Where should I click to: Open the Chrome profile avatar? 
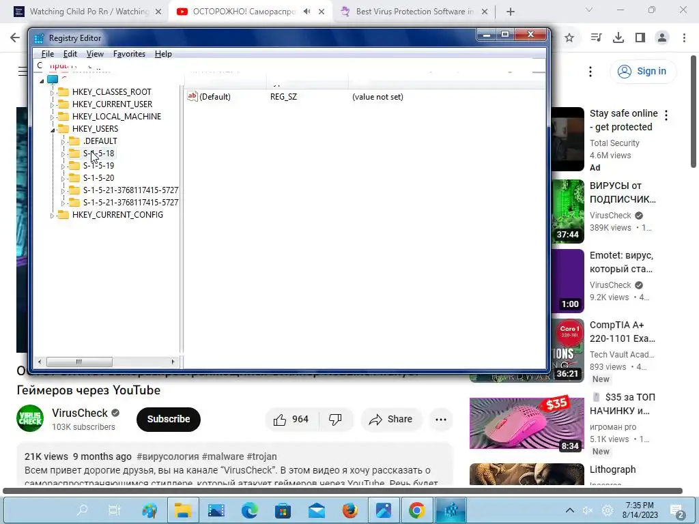662,38
